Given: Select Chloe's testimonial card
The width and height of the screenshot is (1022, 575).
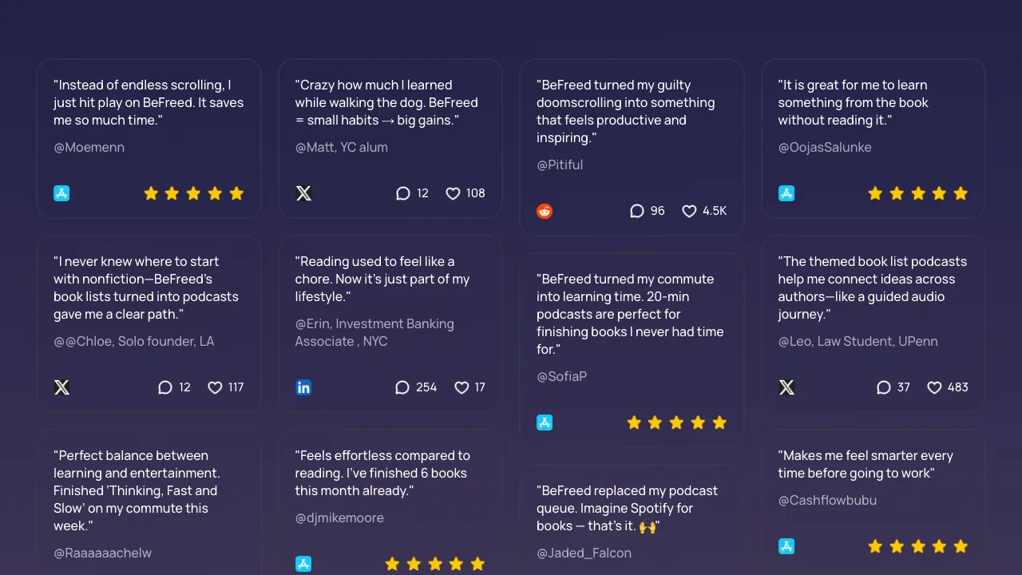Looking at the screenshot, I should pyautogui.click(x=149, y=323).
